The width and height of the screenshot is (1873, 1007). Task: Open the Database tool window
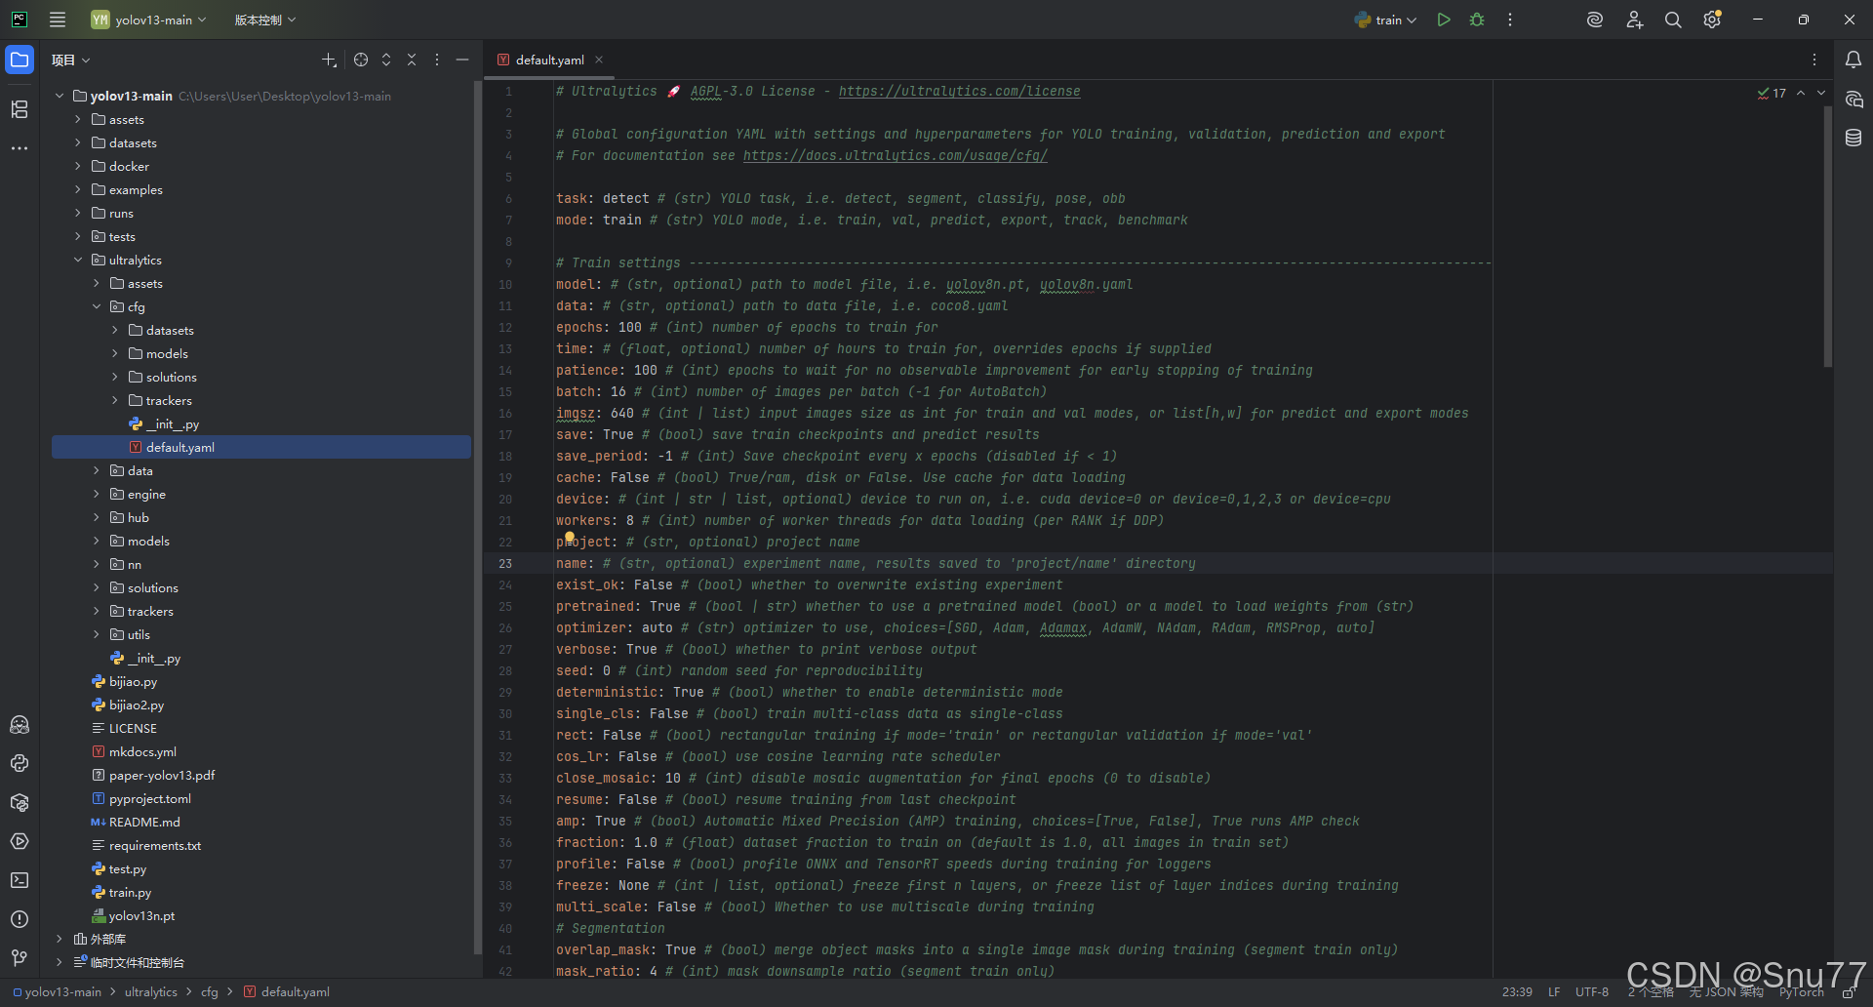tap(1853, 139)
